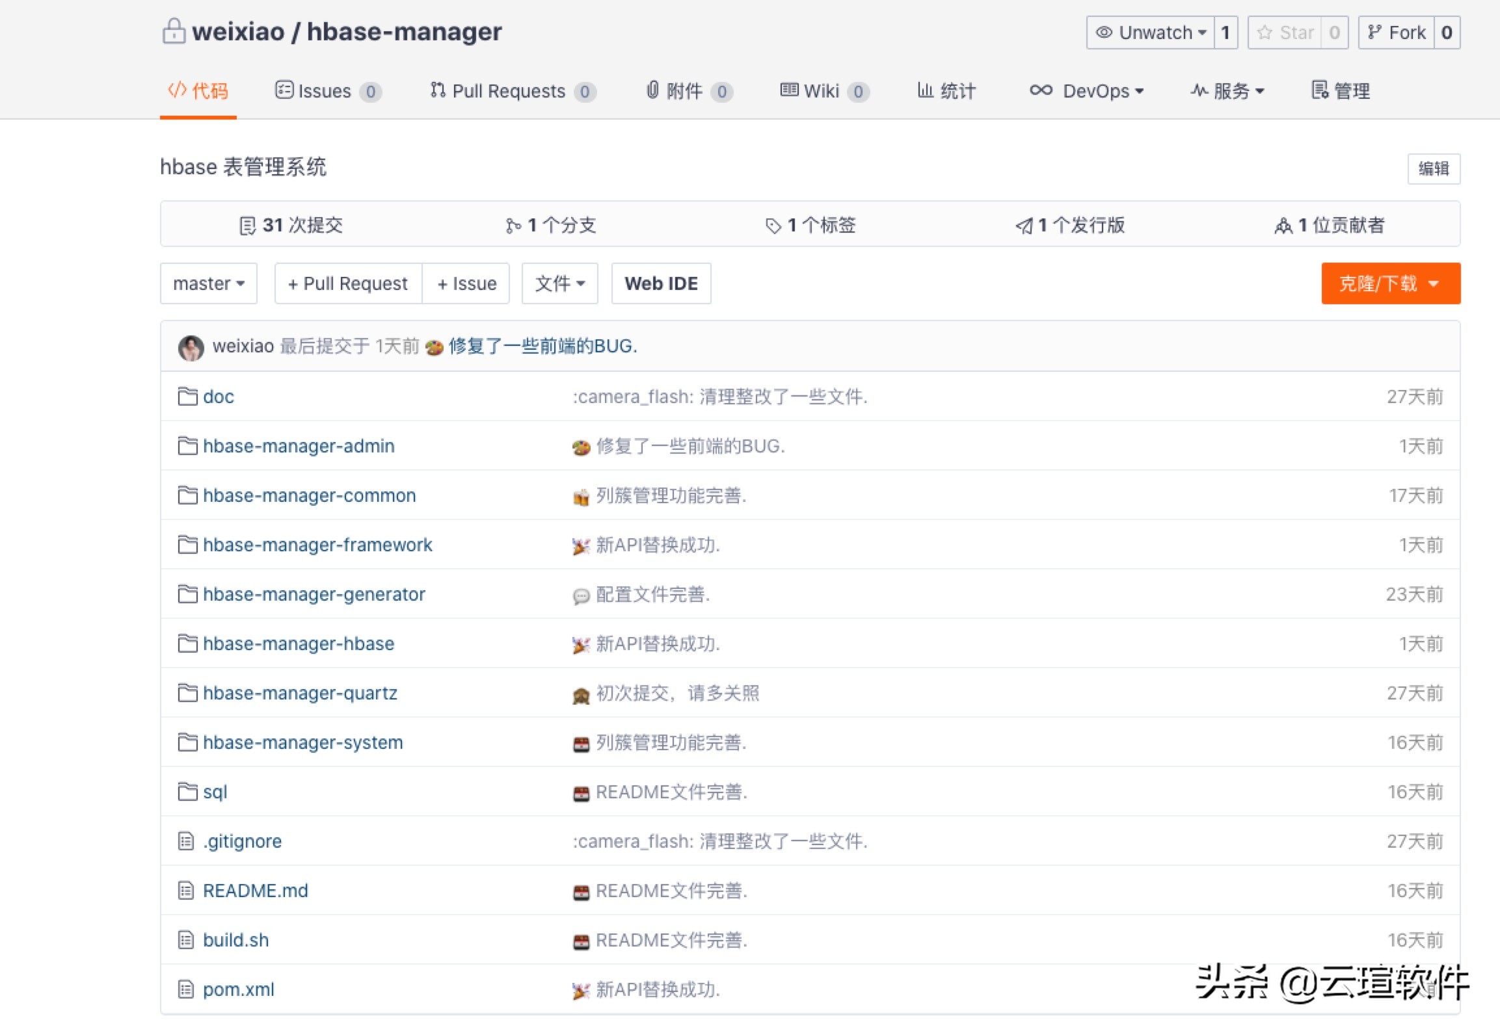Click weixiao's avatar in the commit bar
Screen dimensions: 1500x1031
191,346
